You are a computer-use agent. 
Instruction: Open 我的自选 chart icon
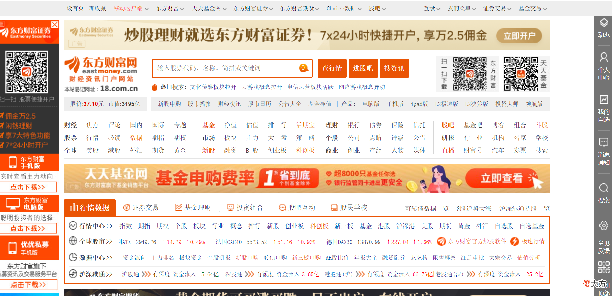604,99
